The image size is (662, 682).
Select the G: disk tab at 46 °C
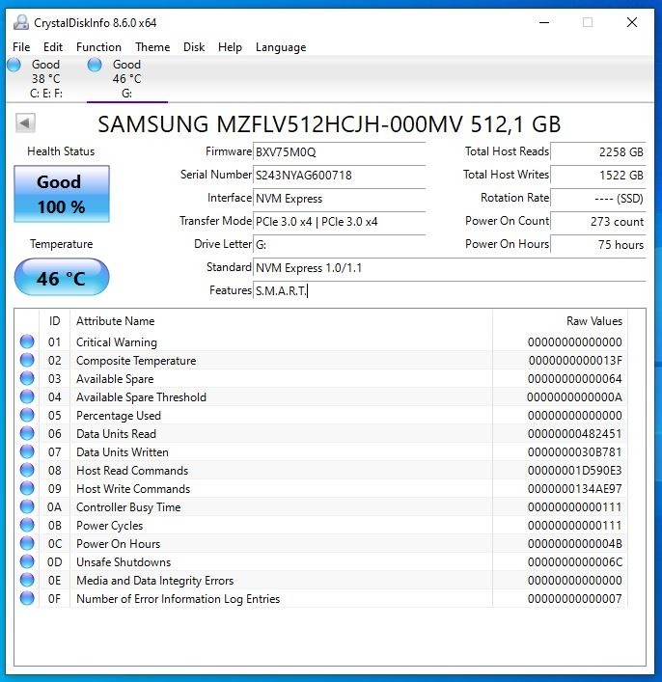click(127, 79)
